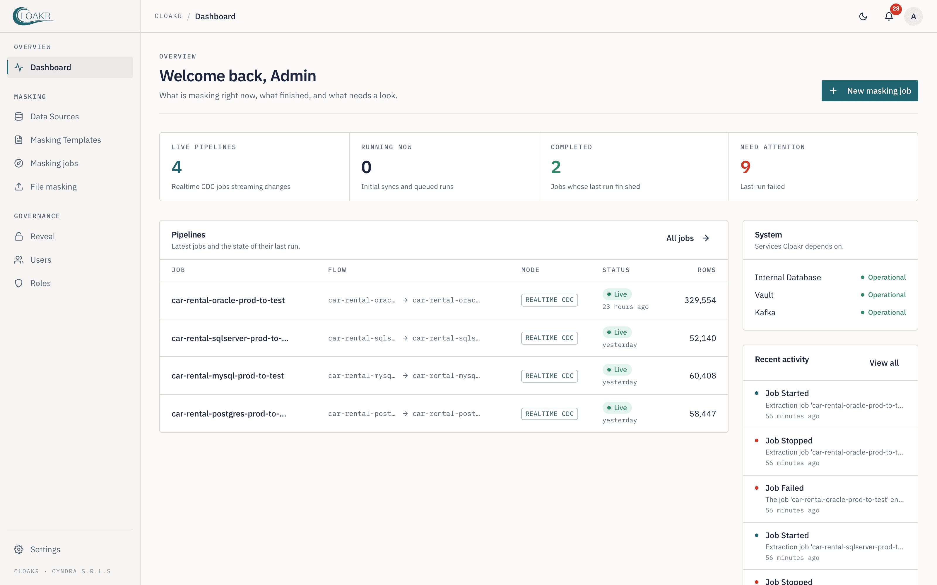Open All jobs link

click(688, 238)
